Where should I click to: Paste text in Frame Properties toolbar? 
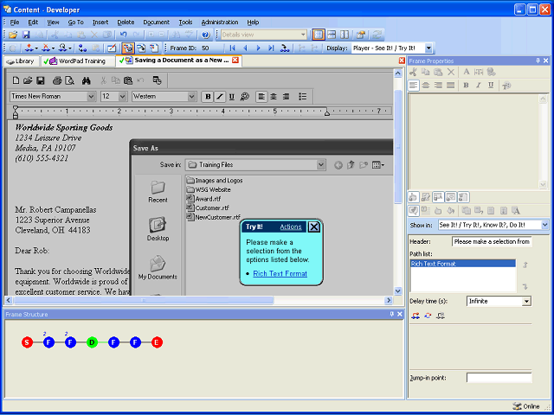click(438, 72)
